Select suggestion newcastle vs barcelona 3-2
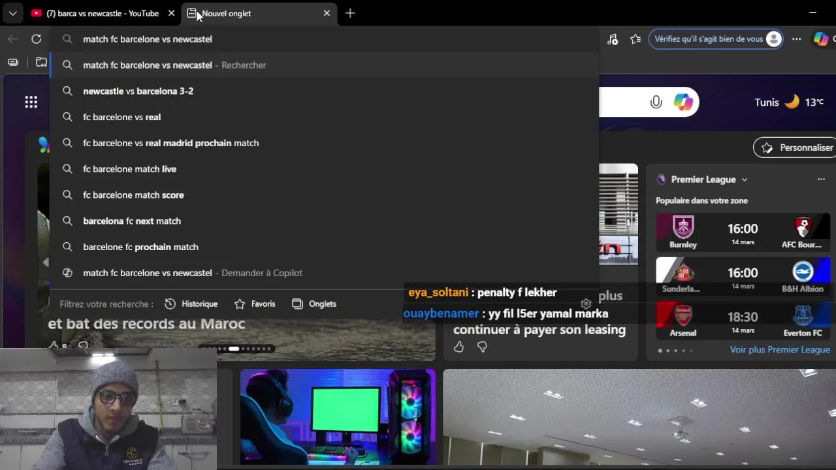Image resolution: width=836 pixels, height=470 pixels. pos(325,91)
